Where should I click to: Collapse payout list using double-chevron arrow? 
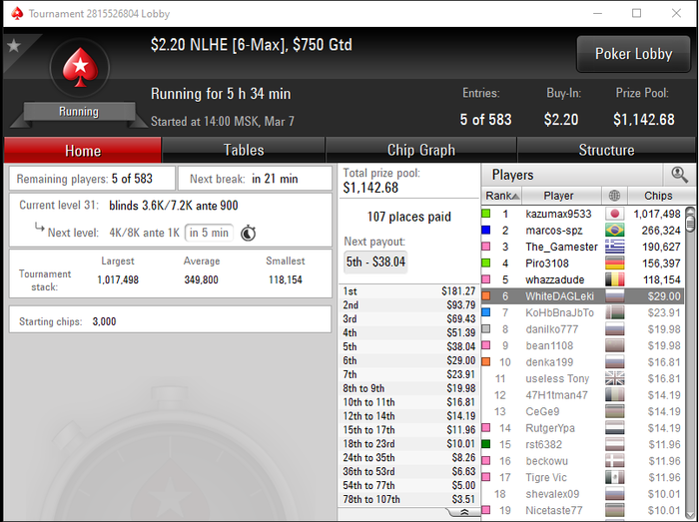pyautogui.click(x=463, y=512)
